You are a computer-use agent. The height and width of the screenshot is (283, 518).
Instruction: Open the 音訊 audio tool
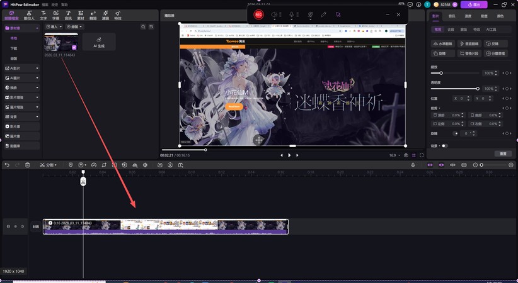coord(68,15)
